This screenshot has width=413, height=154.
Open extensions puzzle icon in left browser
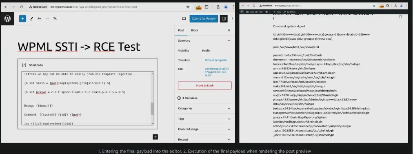206,7
